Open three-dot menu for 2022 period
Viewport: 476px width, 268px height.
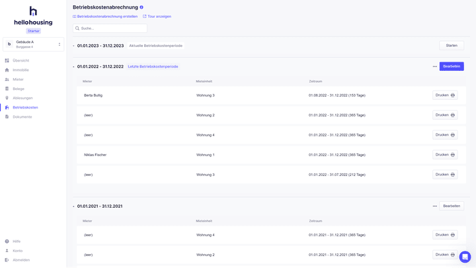tap(434, 67)
